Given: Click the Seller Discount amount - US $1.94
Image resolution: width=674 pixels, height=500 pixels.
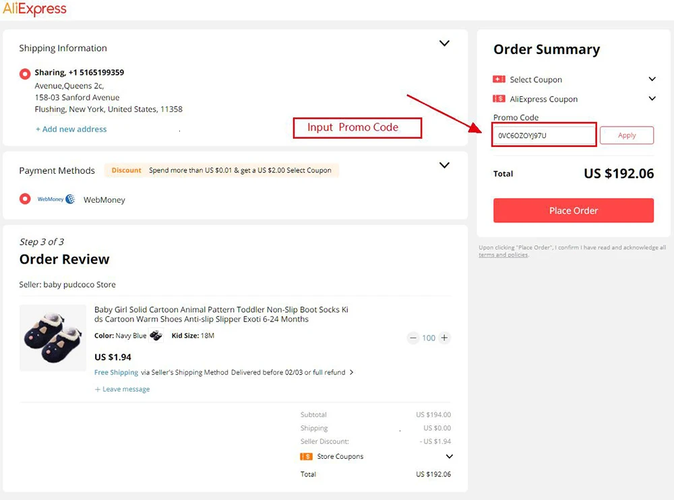Looking at the screenshot, I should tap(435, 441).
